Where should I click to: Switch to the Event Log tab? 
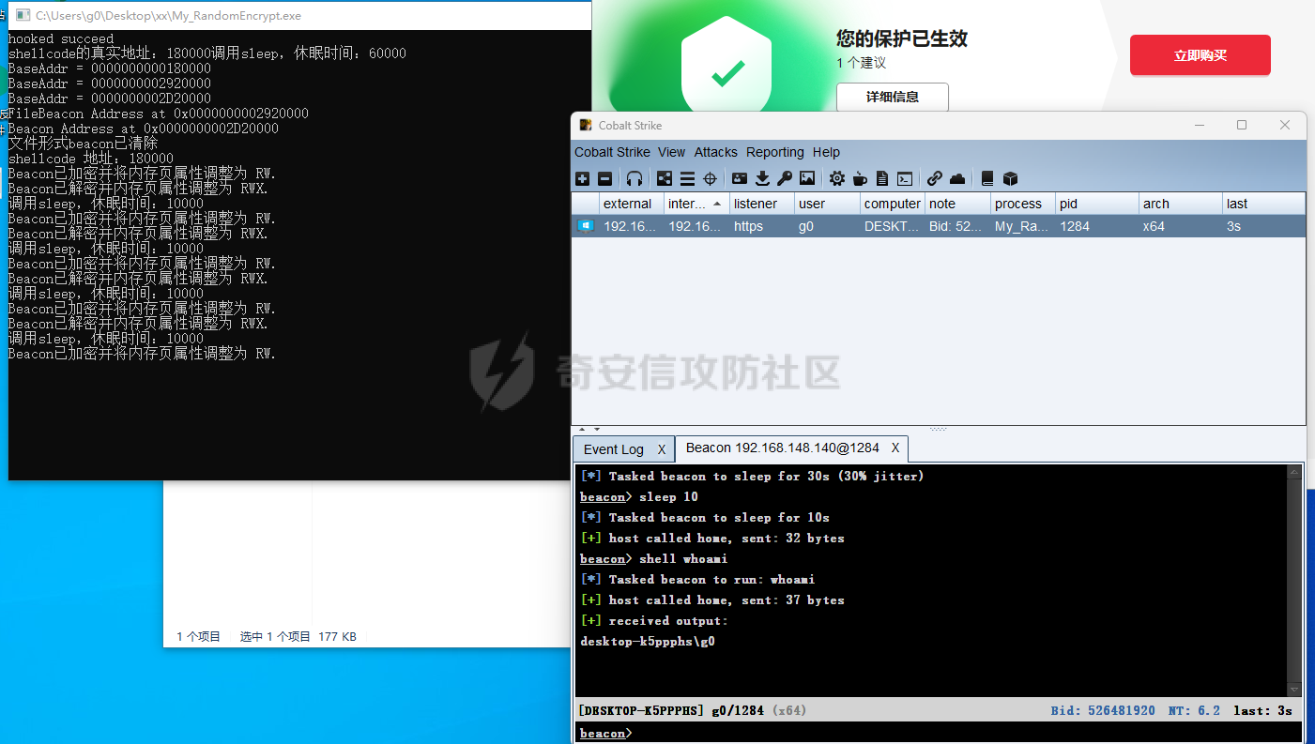(614, 449)
